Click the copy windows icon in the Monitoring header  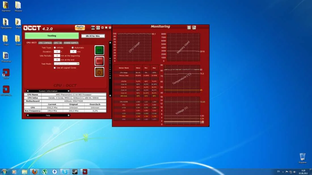pos(194,28)
